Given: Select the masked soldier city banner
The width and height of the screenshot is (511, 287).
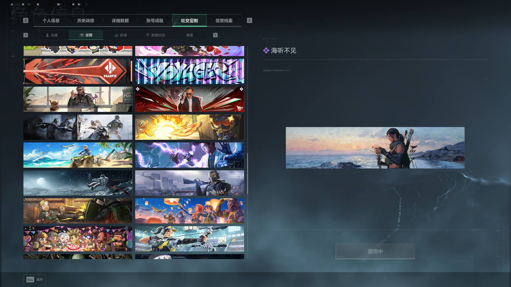Looking at the screenshot, I should point(189,183).
